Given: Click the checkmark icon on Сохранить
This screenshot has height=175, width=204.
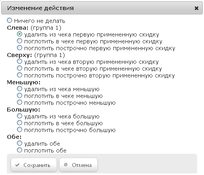Looking at the screenshot, I should tap(17, 165).
